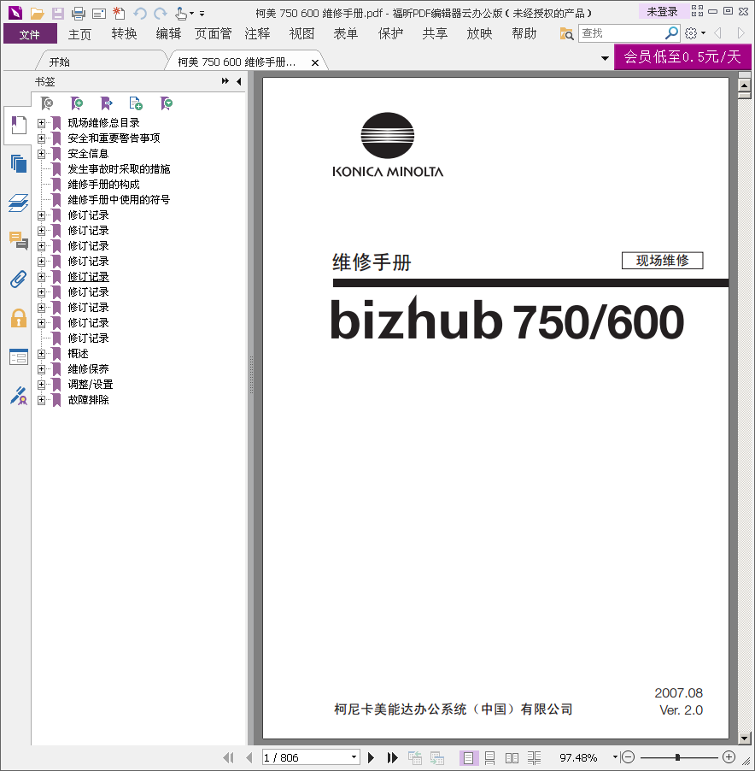Open the 帮助 ribbon tab
Viewport: 755px width, 771px height.
524,34
